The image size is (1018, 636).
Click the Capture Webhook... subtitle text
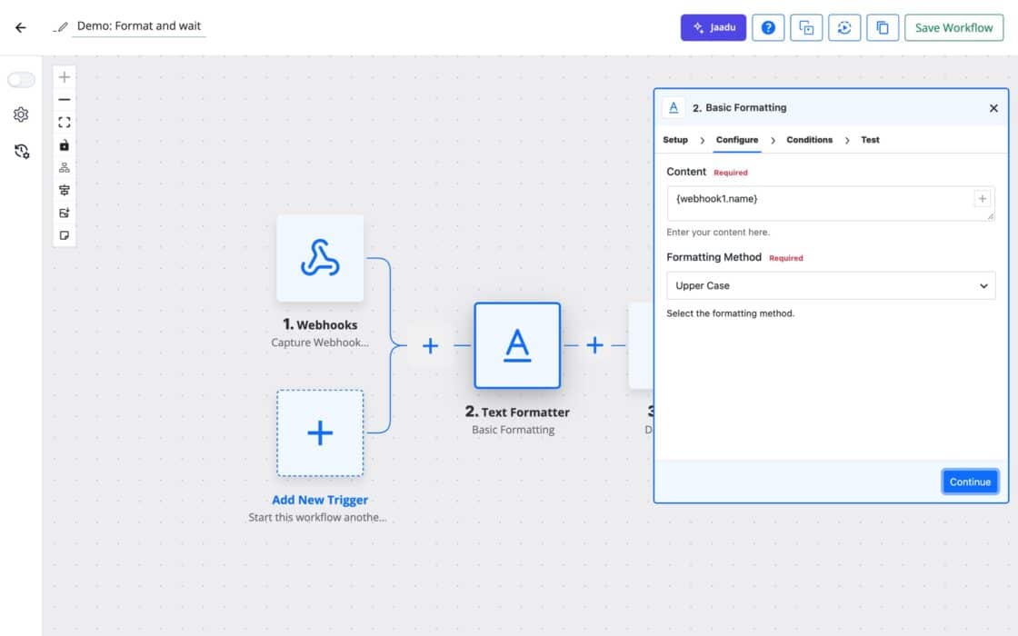click(x=320, y=342)
